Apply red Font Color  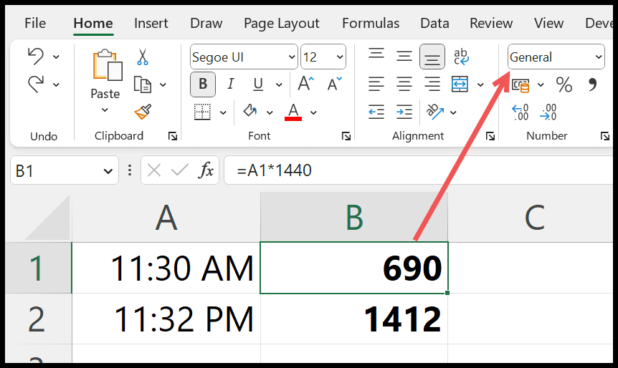[293, 112]
